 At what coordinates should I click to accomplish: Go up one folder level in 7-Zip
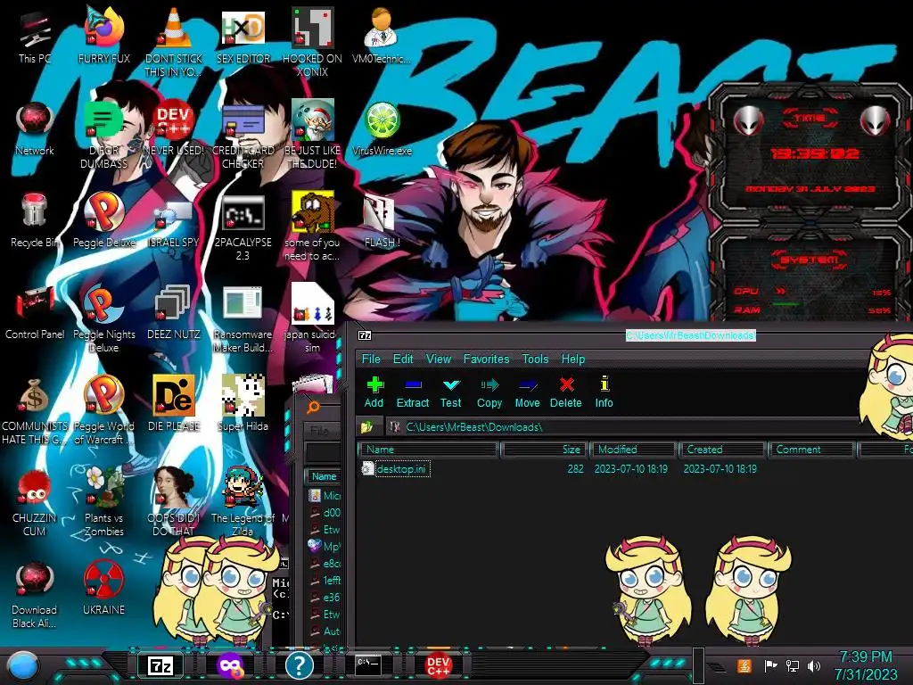point(366,427)
